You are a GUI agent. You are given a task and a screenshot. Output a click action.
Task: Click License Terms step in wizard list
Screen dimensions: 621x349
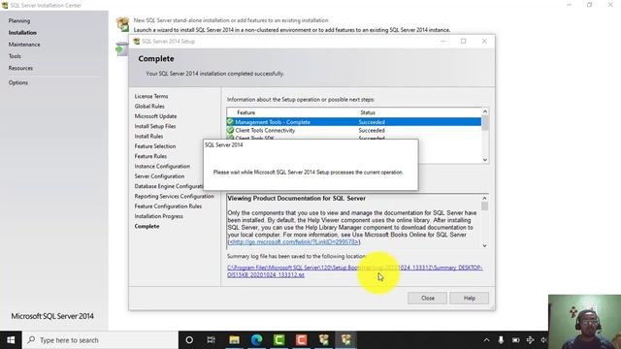pyautogui.click(x=151, y=96)
